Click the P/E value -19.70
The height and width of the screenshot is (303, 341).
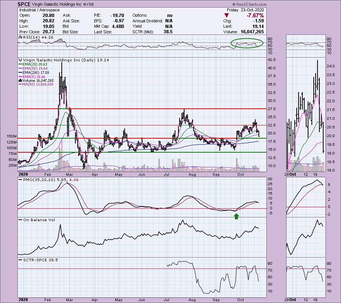[117, 16]
